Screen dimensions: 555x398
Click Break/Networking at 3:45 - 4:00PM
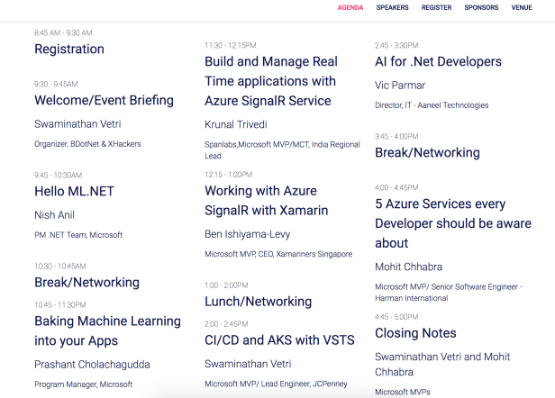pyautogui.click(x=427, y=152)
